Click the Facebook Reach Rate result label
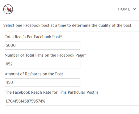 [x=52, y=92]
